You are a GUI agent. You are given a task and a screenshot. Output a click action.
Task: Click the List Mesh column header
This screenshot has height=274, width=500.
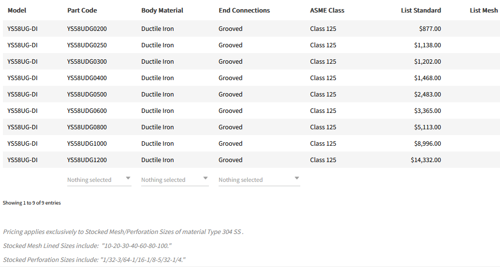[484, 10]
